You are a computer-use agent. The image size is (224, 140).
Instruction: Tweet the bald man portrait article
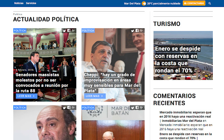(64, 108)
